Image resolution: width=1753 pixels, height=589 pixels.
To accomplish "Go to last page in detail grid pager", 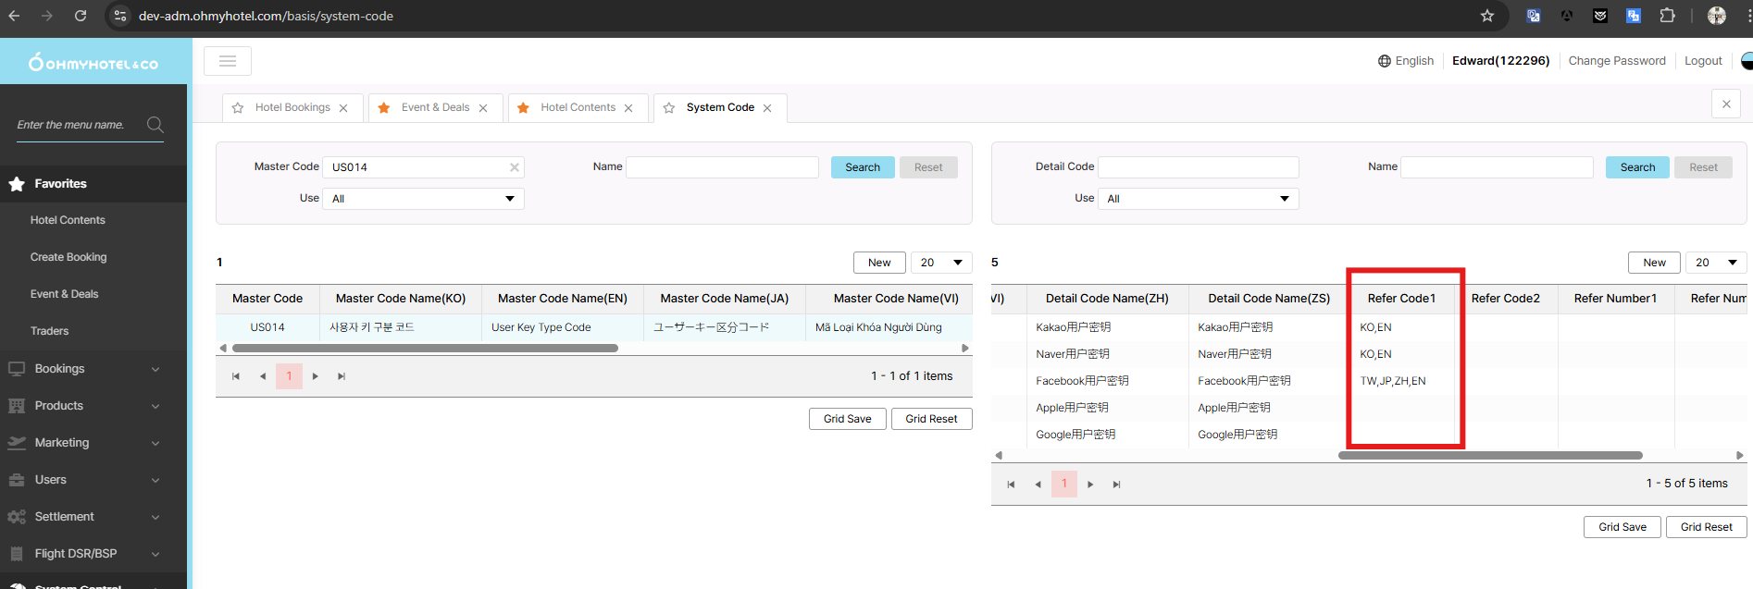I will pos(1116,485).
